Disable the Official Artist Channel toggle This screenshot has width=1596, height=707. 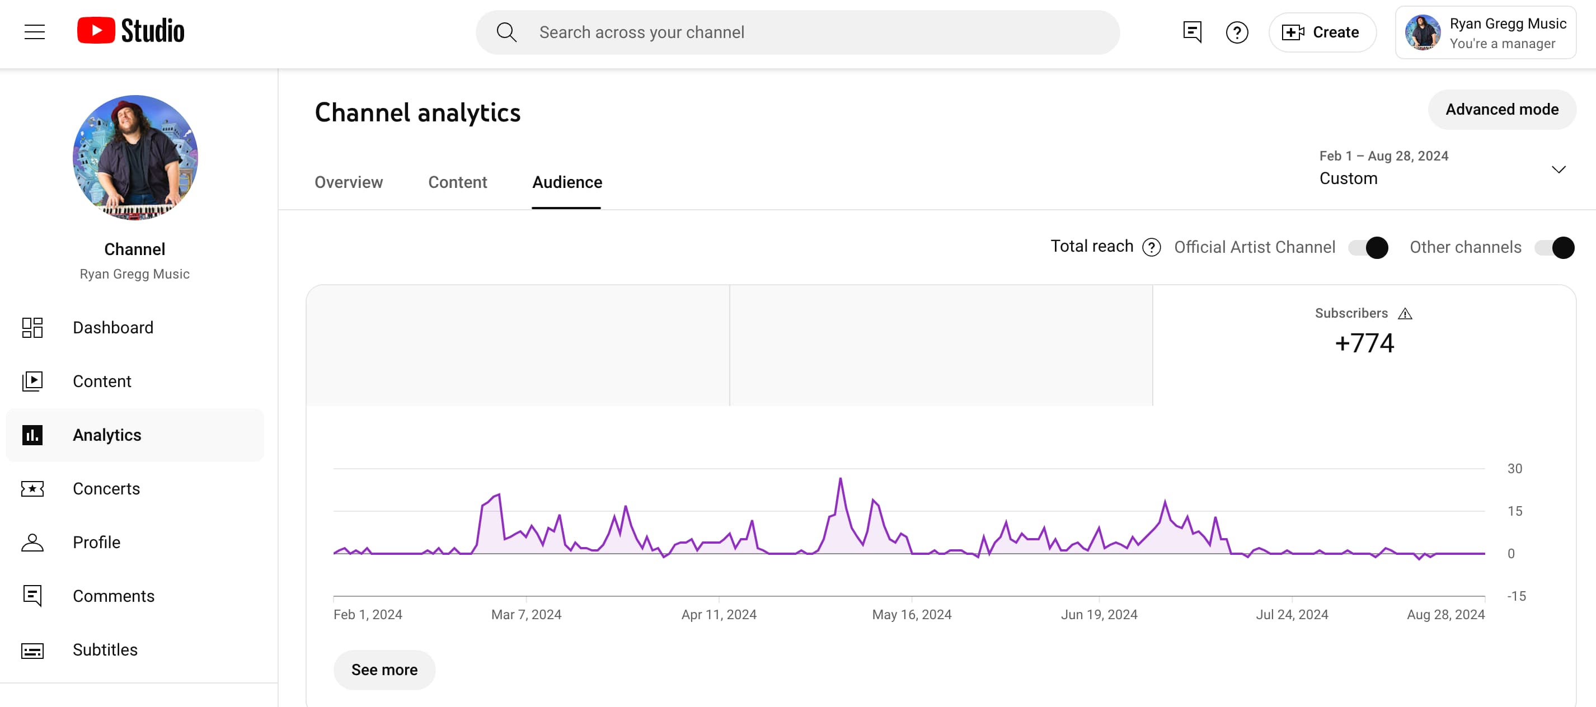pos(1368,248)
